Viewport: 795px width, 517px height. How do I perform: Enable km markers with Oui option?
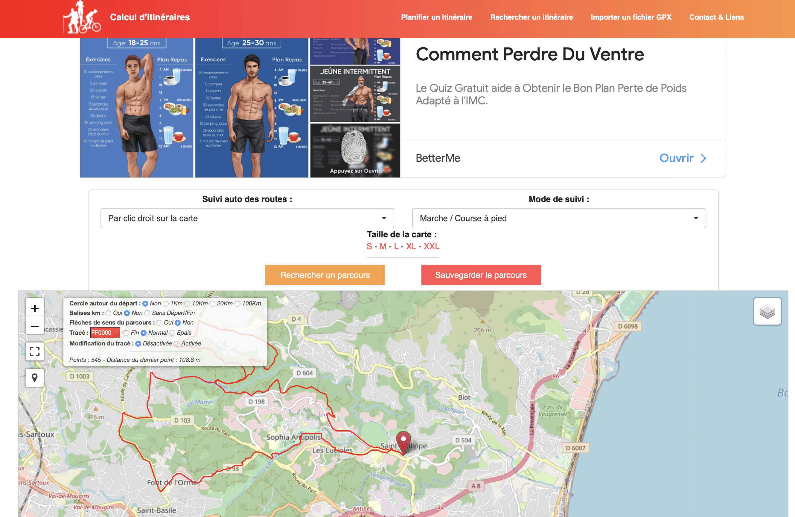pos(108,313)
